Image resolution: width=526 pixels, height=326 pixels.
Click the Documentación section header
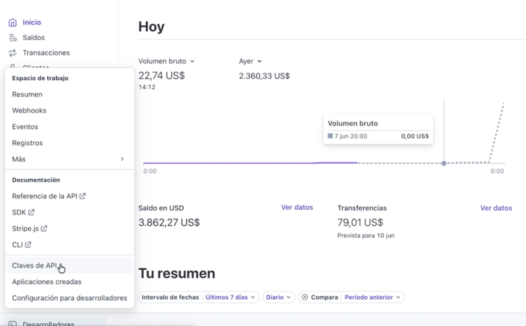[36, 180]
